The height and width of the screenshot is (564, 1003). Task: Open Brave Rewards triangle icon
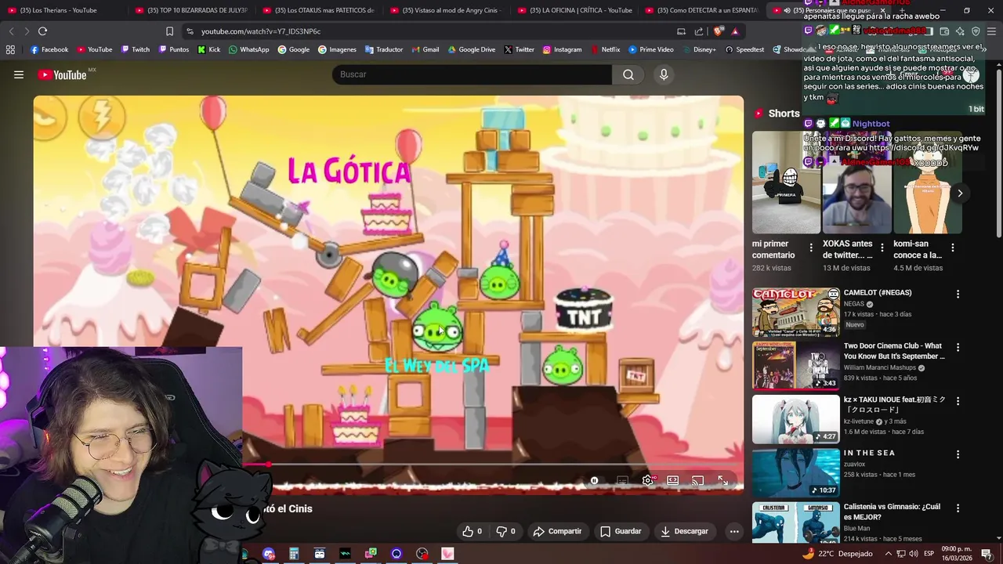point(735,31)
